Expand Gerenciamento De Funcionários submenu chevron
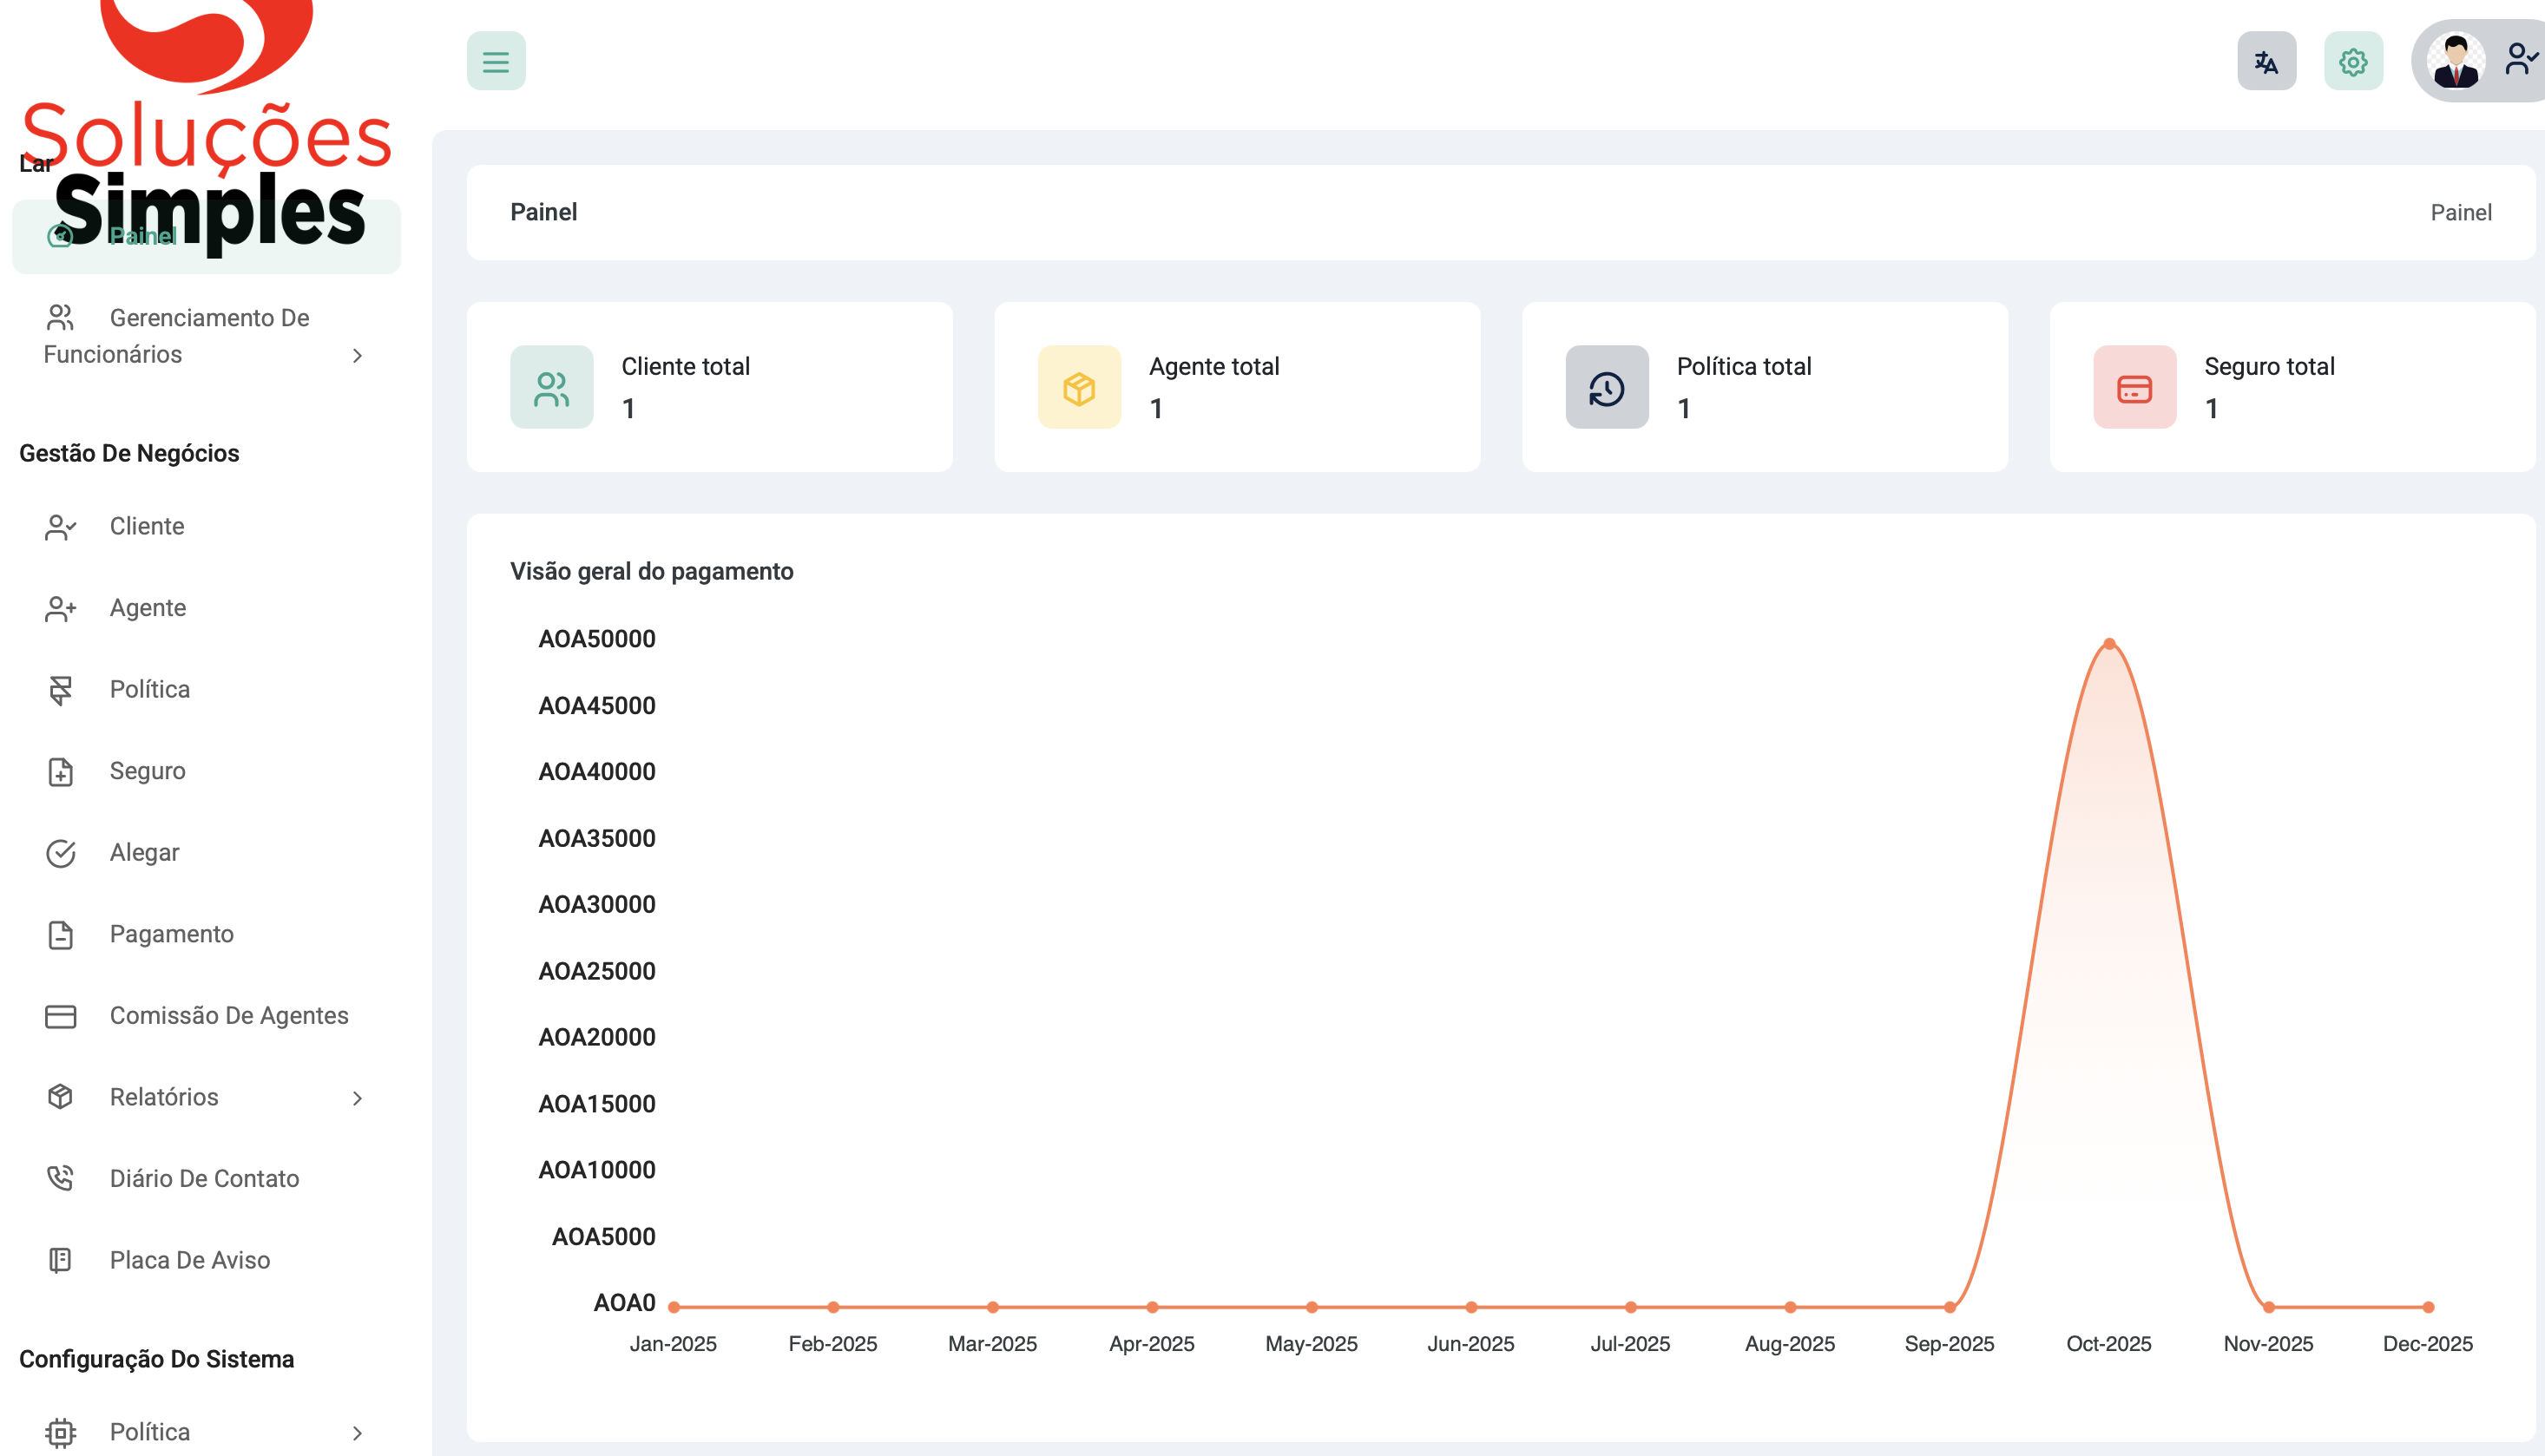Screen dimensions: 2545x1456 357,356
